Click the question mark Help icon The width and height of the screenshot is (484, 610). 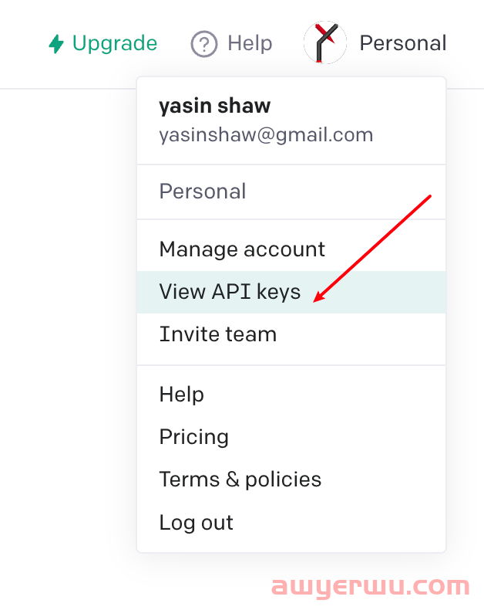(204, 44)
